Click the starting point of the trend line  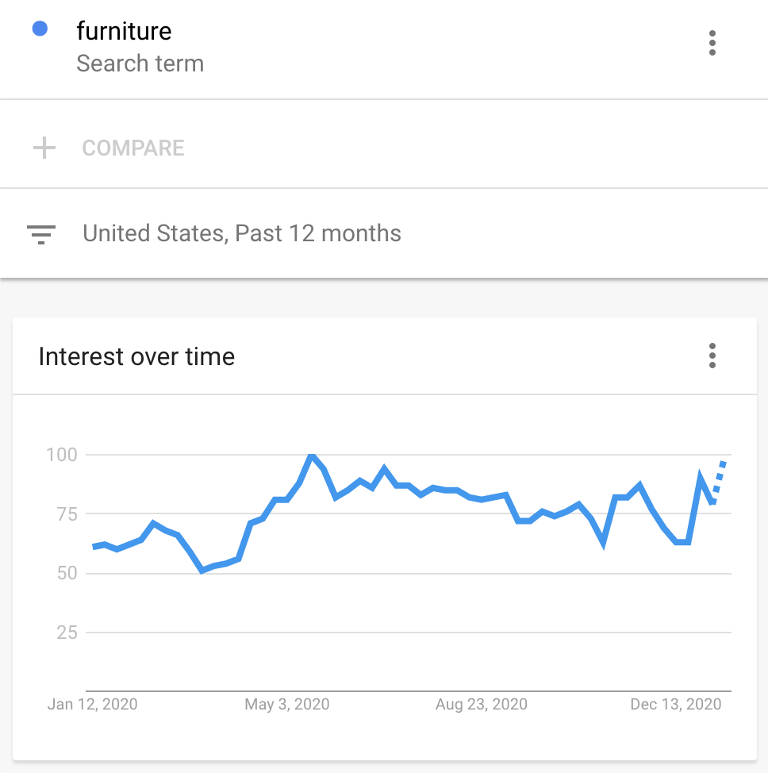point(94,547)
